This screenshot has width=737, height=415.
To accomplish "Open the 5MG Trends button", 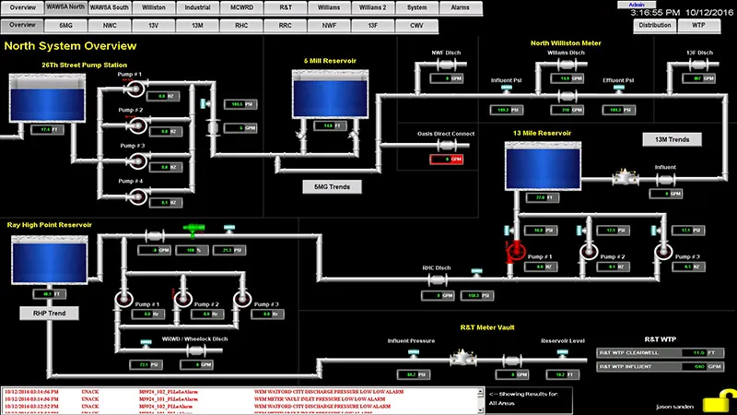I will click(333, 186).
